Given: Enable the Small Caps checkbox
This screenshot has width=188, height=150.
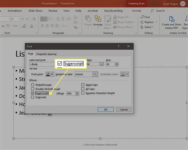Looking at the screenshot, I should (83, 85).
